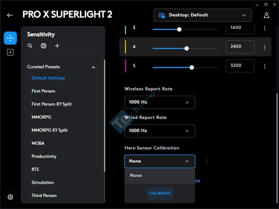Screen dimensions: 279x209
Task: Open the Sensitivity tab icon in sidebar
Action: 10,38
